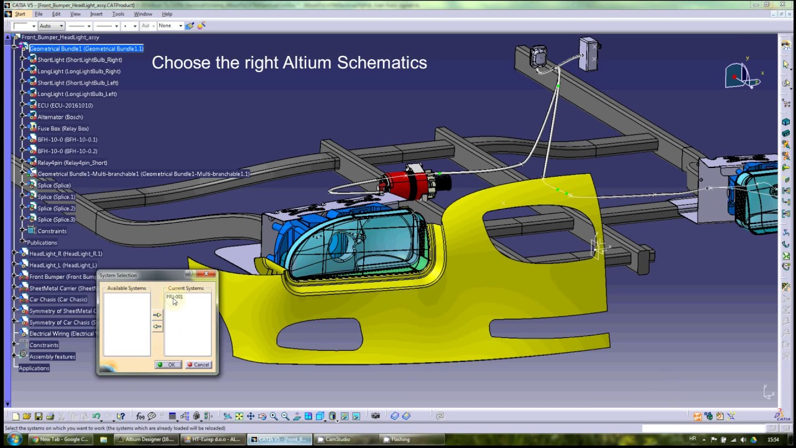Open the Tools menu
Viewport: 796px width, 448px height.
point(118,14)
